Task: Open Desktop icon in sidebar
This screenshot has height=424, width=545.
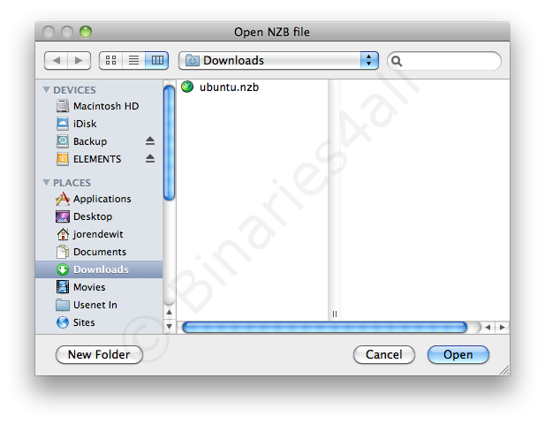Action: 63,216
